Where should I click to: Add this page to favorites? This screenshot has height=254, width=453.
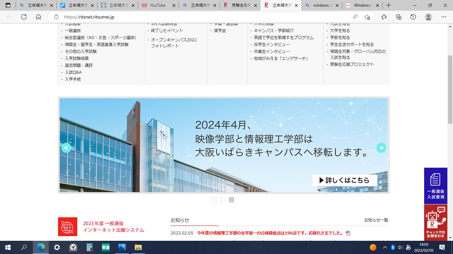click(x=367, y=17)
